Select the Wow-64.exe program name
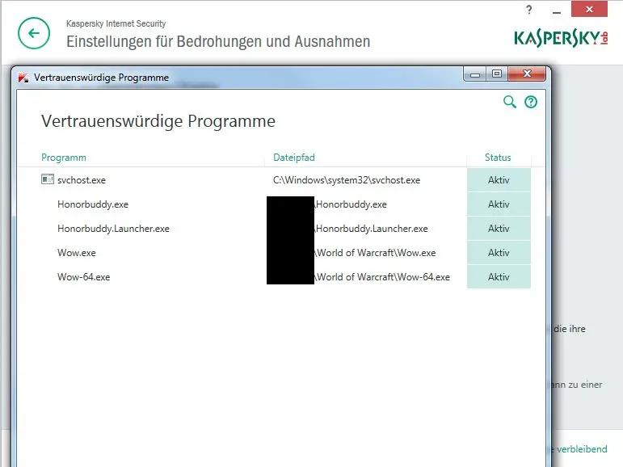 point(84,277)
